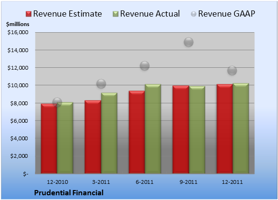The height and width of the screenshot is (200, 278).
Task: Click the $6,000 axis value
Action: 19,121
